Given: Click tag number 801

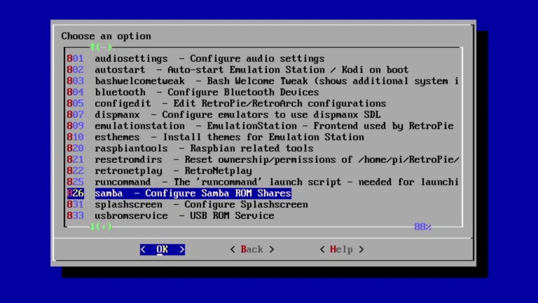Looking at the screenshot, I should coord(75,58).
